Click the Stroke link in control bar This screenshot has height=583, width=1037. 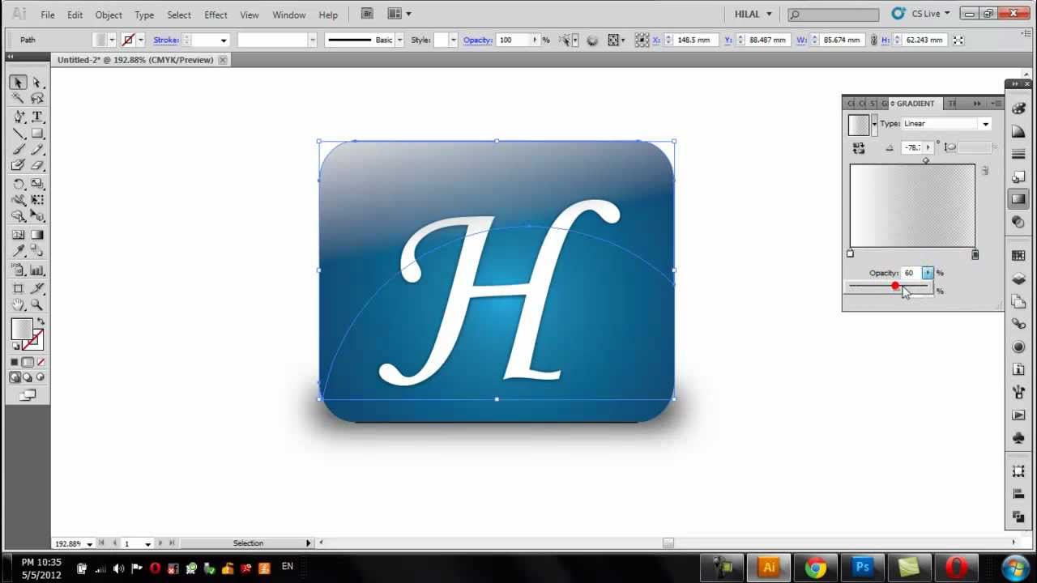[166, 40]
